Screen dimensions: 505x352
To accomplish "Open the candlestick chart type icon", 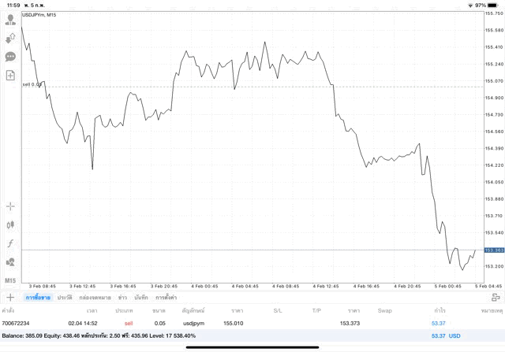I will pos(10,224).
